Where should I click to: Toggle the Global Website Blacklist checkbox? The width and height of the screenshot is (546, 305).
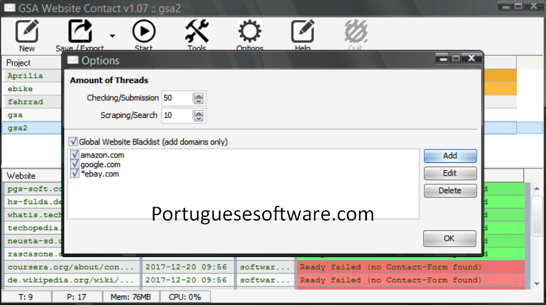coord(74,142)
